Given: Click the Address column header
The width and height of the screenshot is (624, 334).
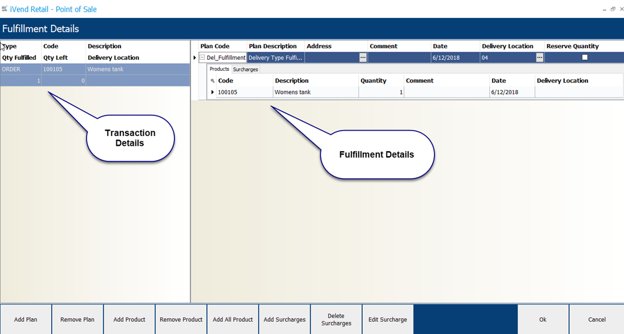Looking at the screenshot, I should (336, 46).
